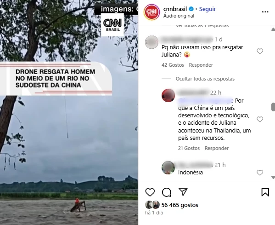Open avatar of the 22 h reply author
Screen dimensions: 275x225
coord(168,95)
